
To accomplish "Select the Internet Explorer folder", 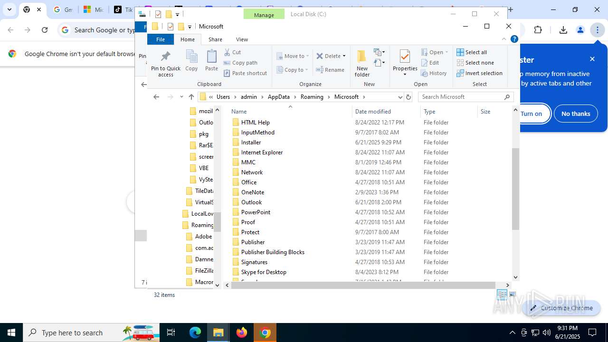I will (262, 152).
